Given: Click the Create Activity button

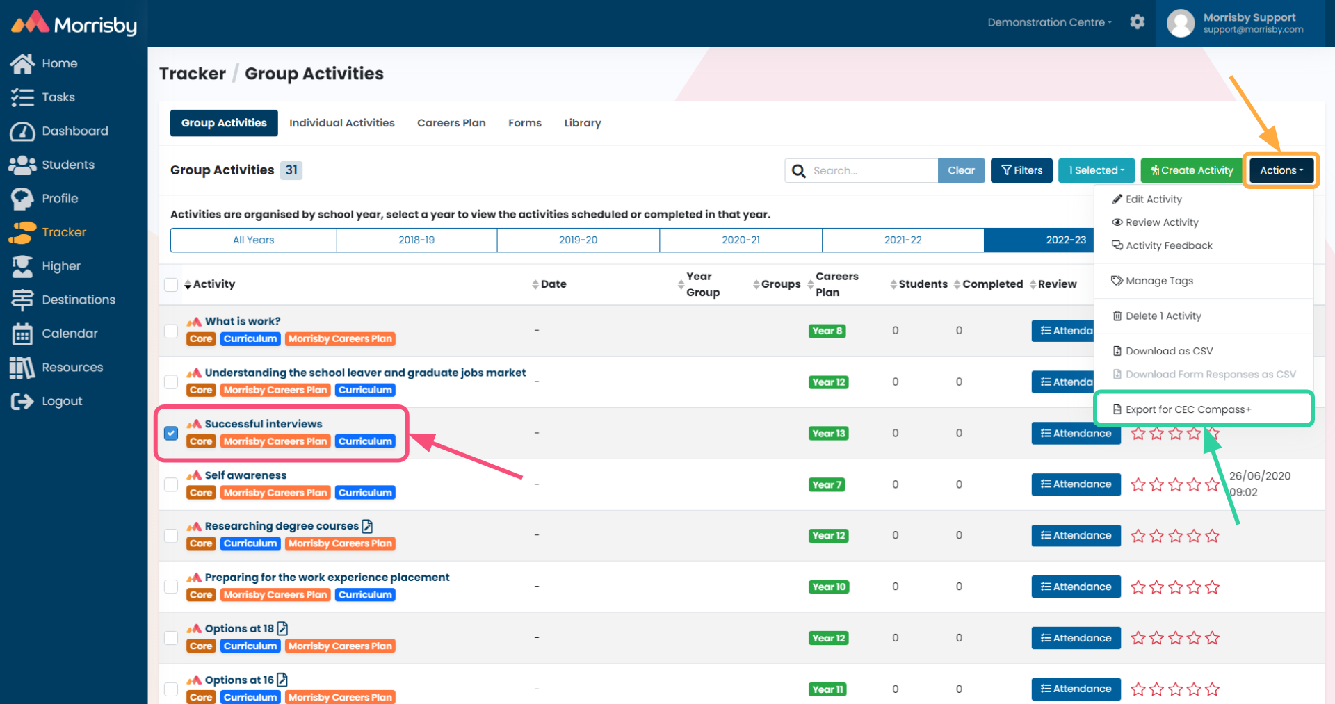Looking at the screenshot, I should (1192, 170).
